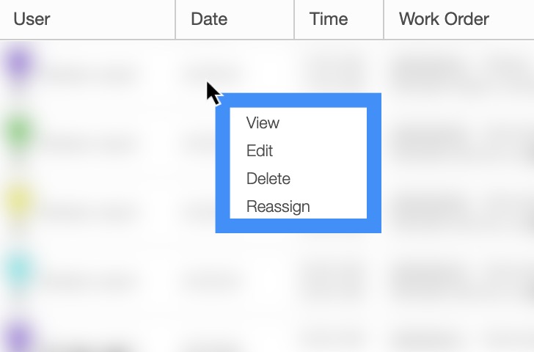
Task: Select Edit in the context menu
Action: [260, 151]
